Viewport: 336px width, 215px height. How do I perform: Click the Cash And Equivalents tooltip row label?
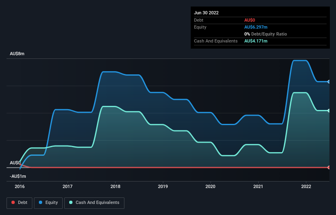point(216,41)
